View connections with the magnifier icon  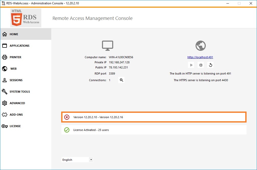pyautogui.click(x=121, y=80)
